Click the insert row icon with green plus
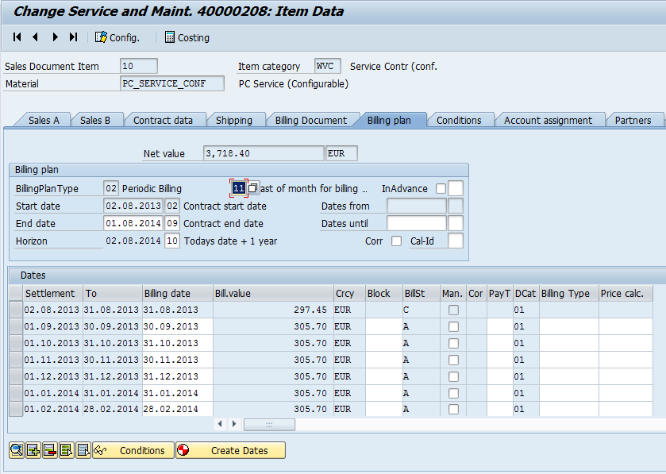This screenshot has height=474, width=666. click(33, 450)
